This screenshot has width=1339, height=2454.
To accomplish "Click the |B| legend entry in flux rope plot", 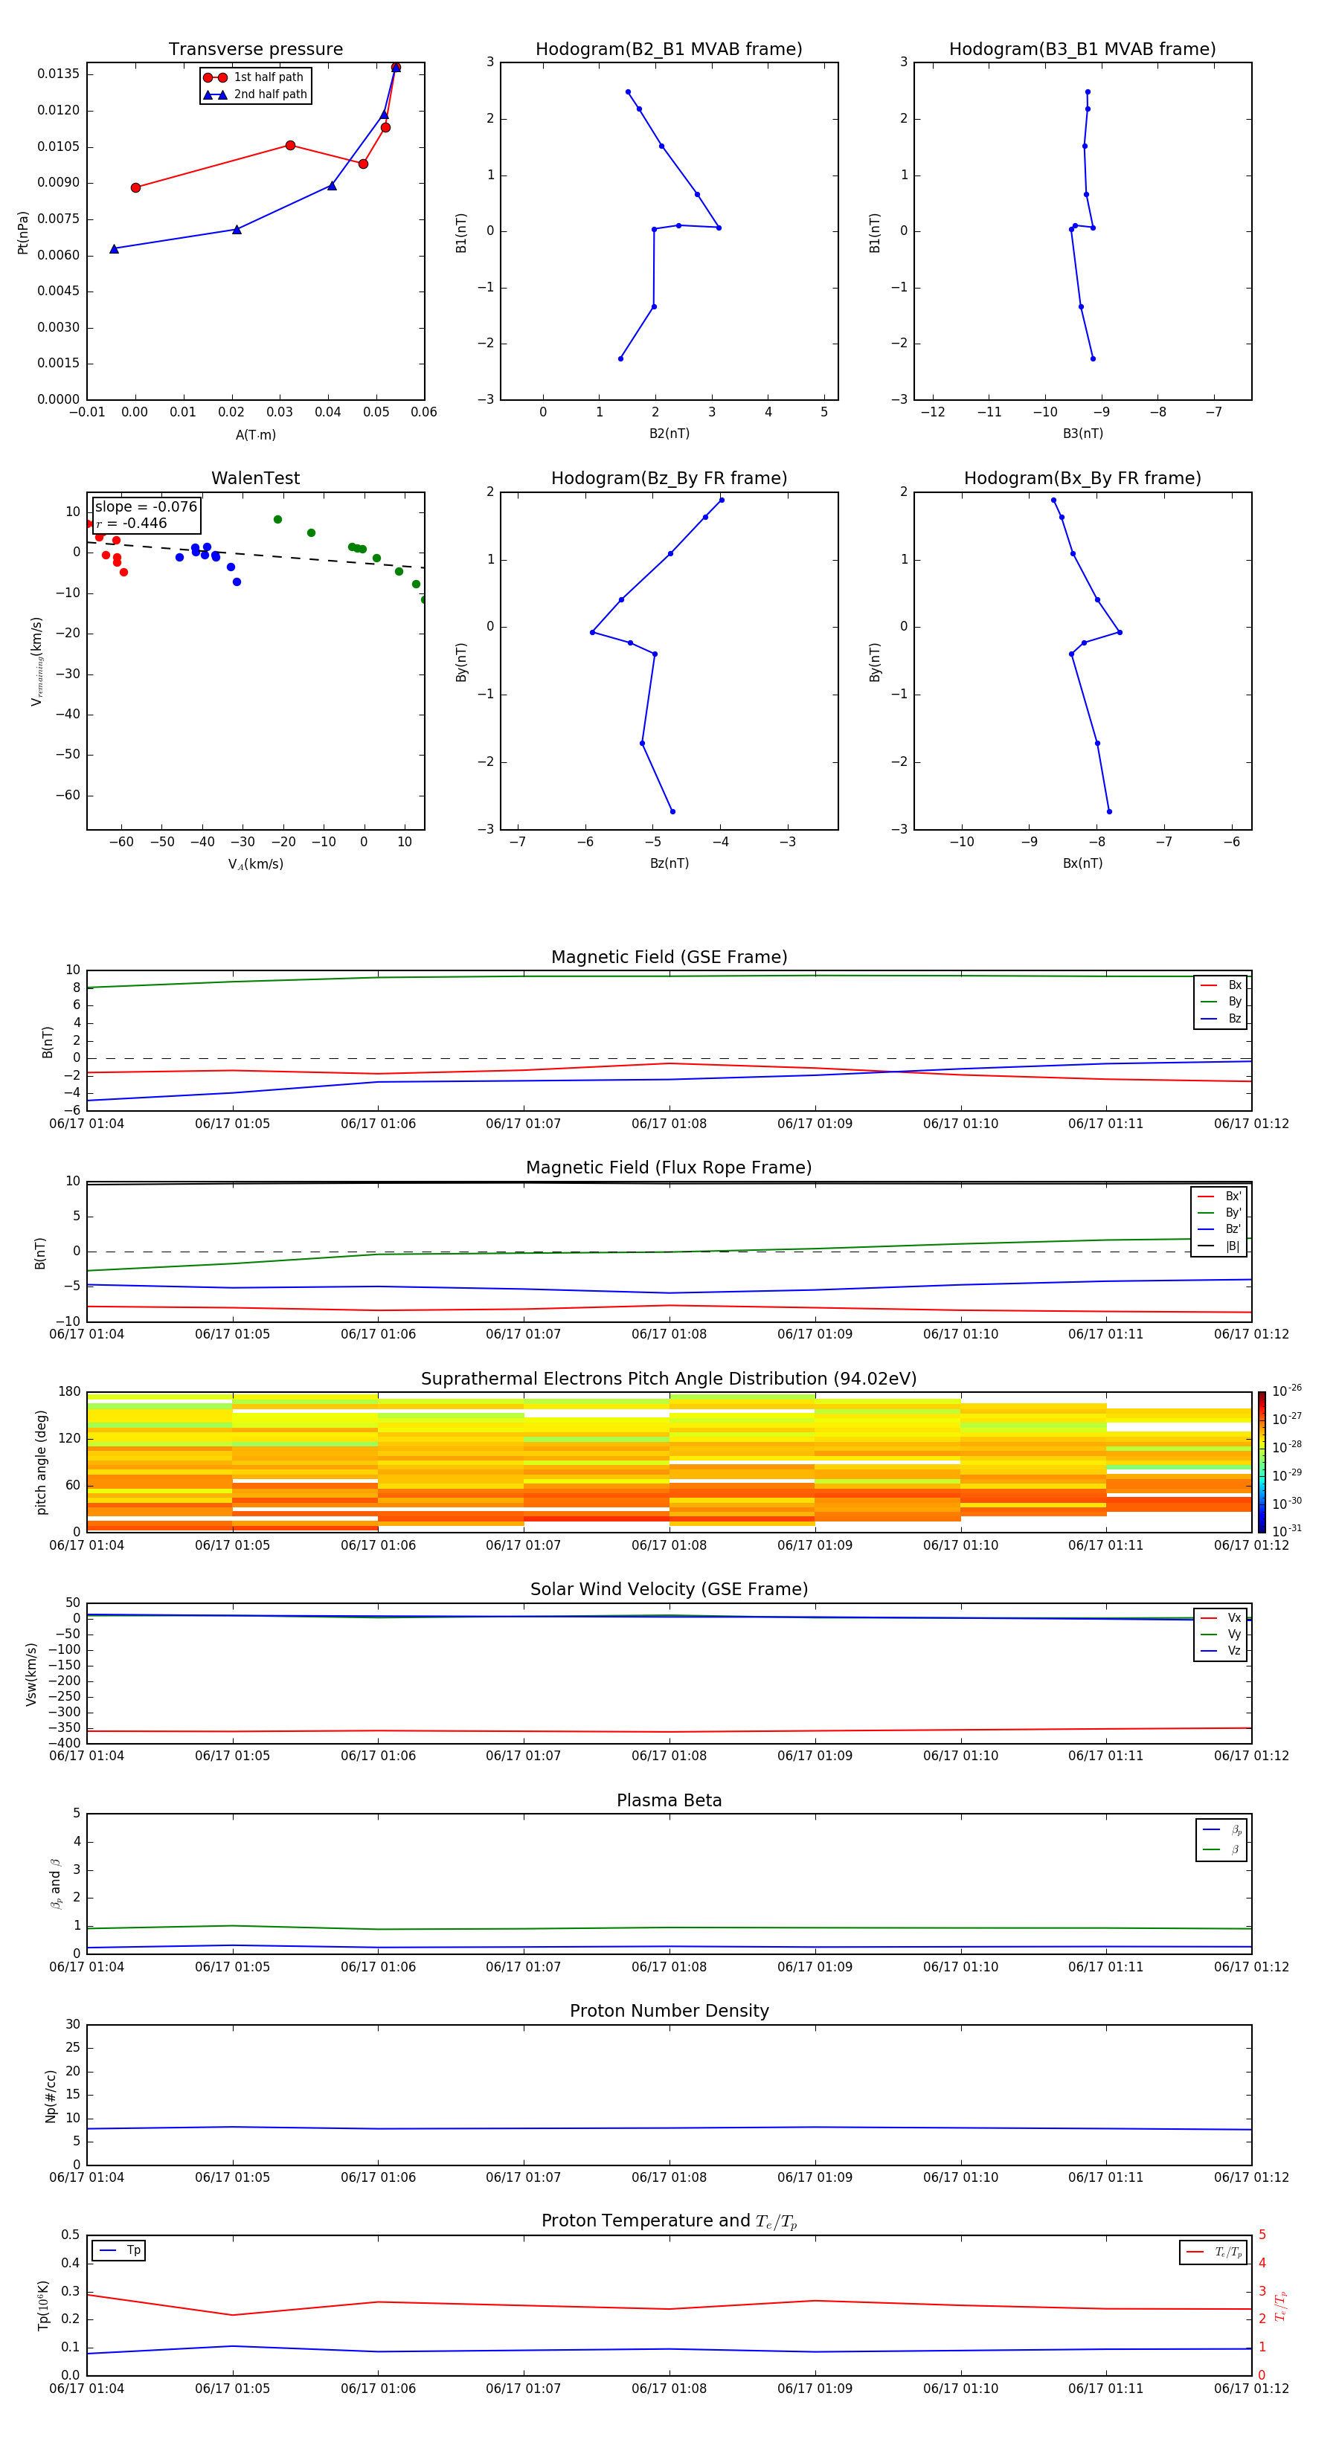I will tap(1219, 1246).
